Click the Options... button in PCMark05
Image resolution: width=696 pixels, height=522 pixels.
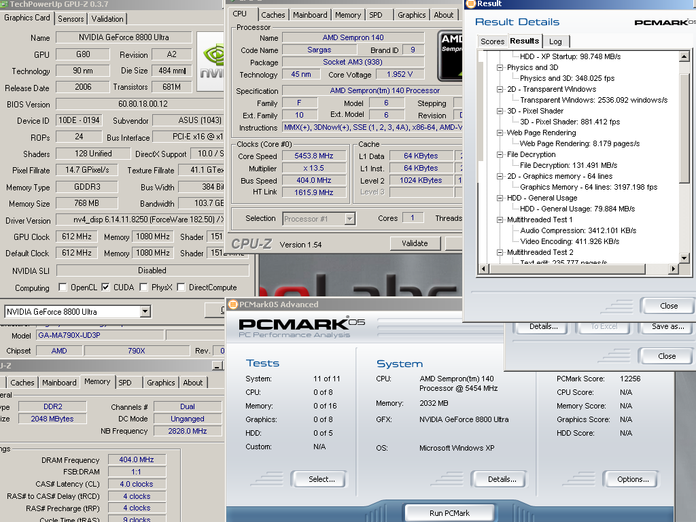coord(633,479)
